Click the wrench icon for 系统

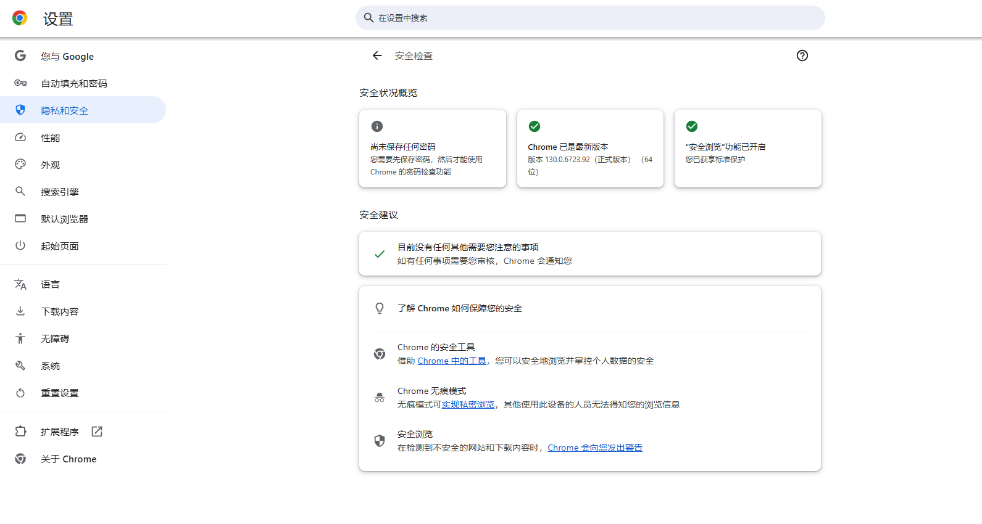tap(20, 366)
